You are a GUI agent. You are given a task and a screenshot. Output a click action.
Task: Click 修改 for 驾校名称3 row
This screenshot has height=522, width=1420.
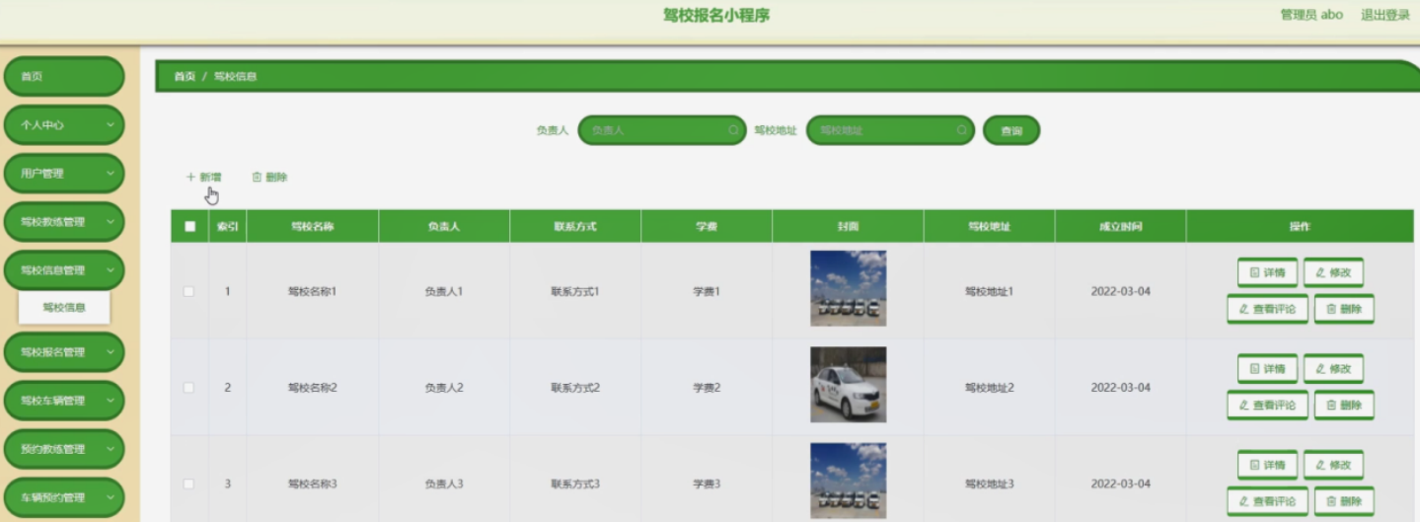tap(1333, 465)
